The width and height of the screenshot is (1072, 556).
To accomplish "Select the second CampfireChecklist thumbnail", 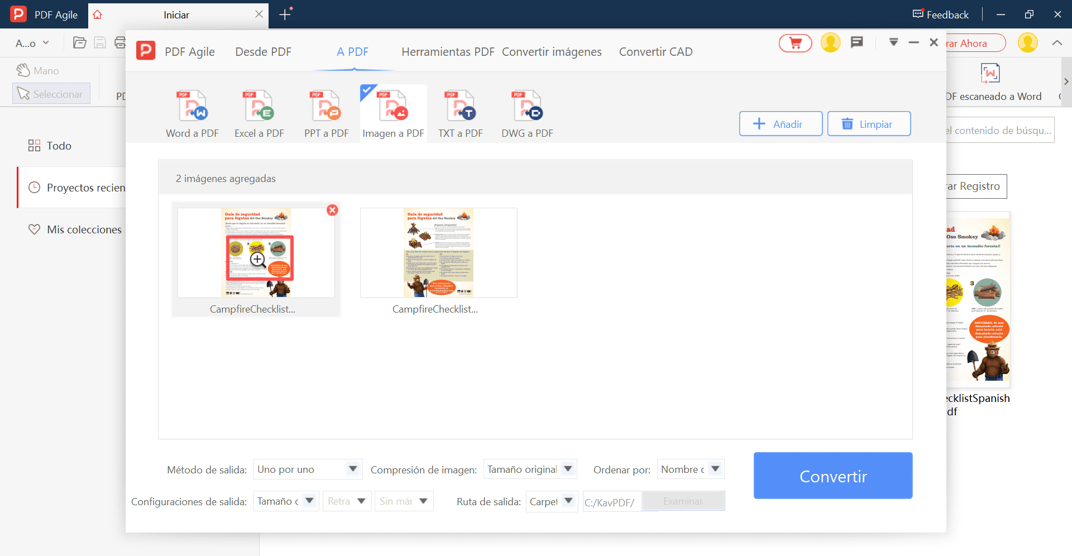I will point(438,252).
